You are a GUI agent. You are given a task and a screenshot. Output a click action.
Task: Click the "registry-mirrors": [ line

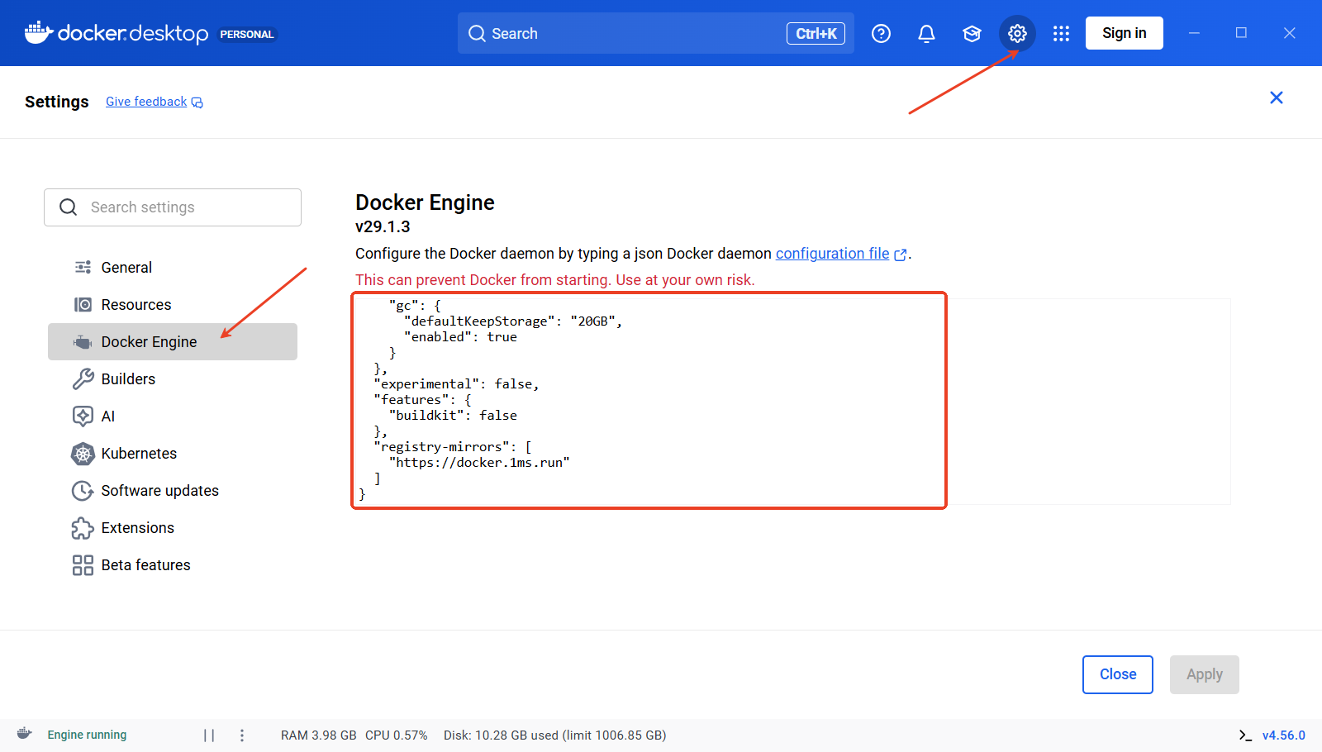point(453,447)
